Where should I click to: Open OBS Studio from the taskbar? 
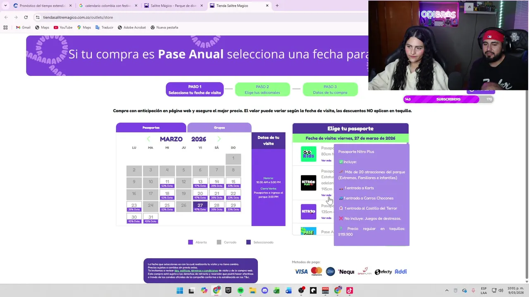pyautogui.click(x=301, y=290)
